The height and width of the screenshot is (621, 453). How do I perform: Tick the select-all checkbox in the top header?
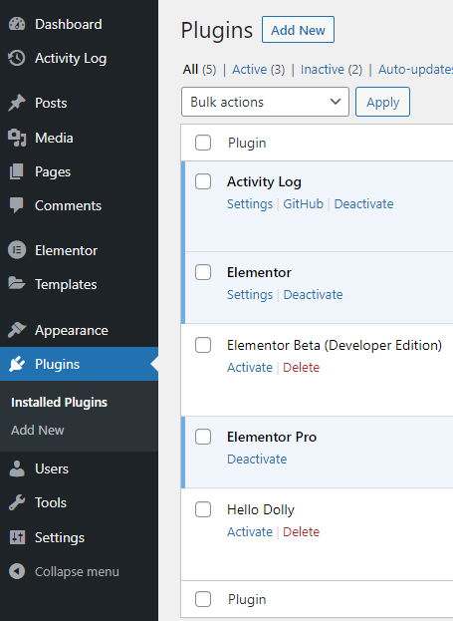pos(203,143)
